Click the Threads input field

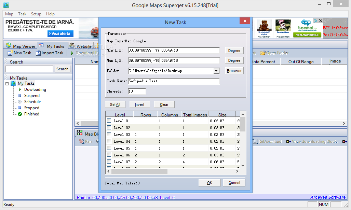pyautogui.click(x=137, y=91)
